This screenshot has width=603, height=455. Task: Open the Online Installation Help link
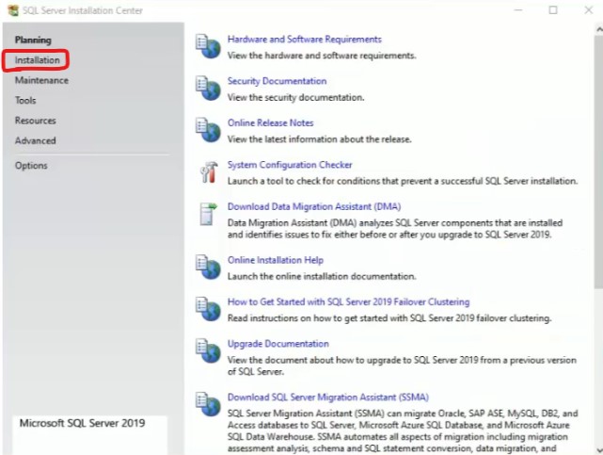coord(276,260)
